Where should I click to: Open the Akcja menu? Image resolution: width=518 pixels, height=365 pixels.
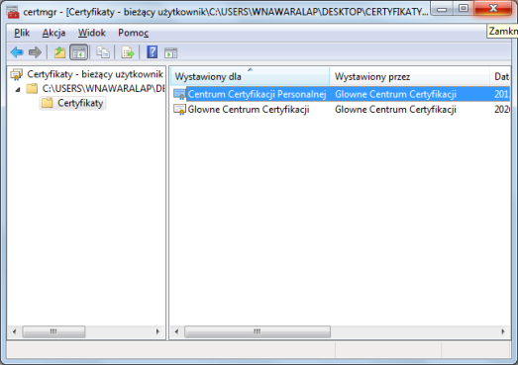tap(53, 33)
